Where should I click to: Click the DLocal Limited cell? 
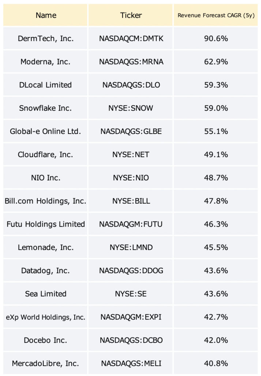pos(45,85)
